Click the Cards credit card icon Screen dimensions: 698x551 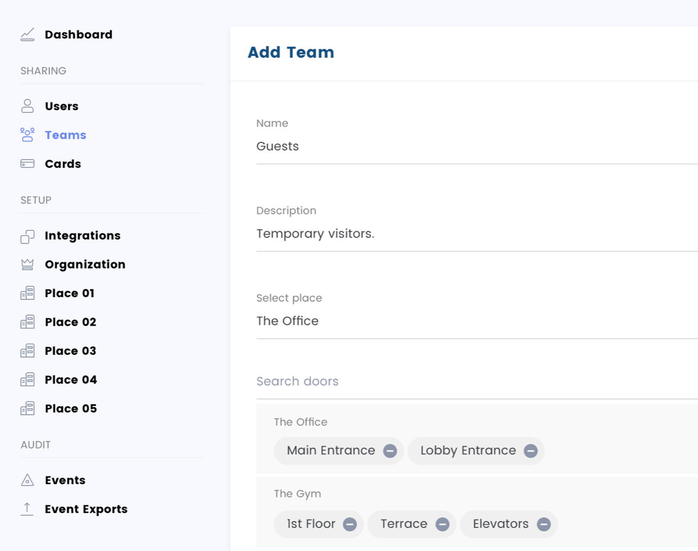tap(27, 164)
